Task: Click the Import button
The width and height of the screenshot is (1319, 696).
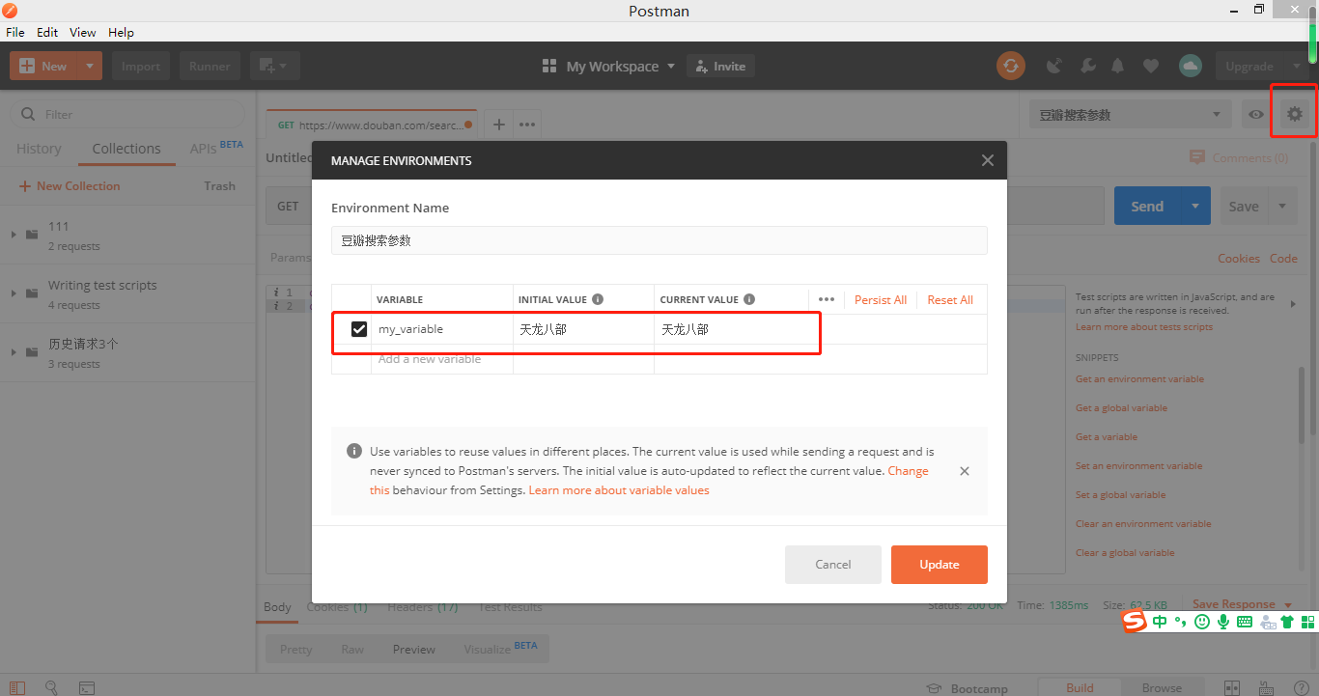Action: coord(141,66)
